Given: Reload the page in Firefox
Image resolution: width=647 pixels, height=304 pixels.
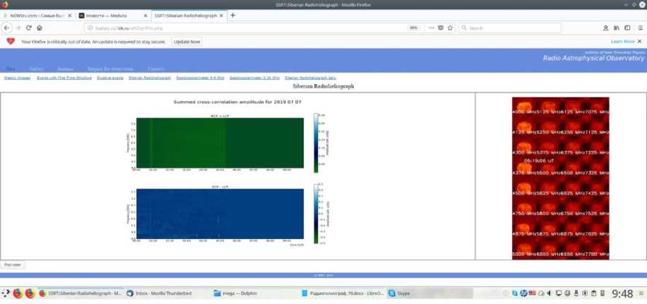Looking at the screenshot, I should click(29, 28).
